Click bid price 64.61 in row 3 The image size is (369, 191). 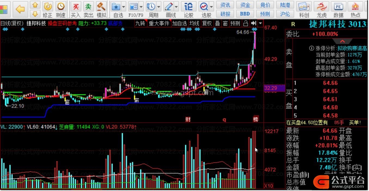coord(330,99)
